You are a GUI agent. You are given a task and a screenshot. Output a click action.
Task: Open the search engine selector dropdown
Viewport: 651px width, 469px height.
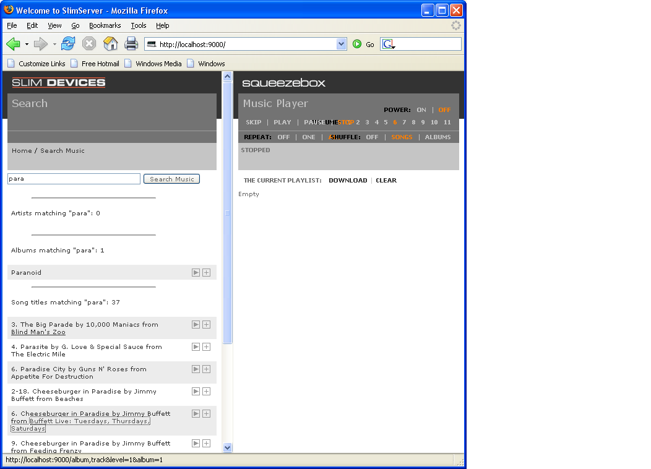(x=389, y=45)
